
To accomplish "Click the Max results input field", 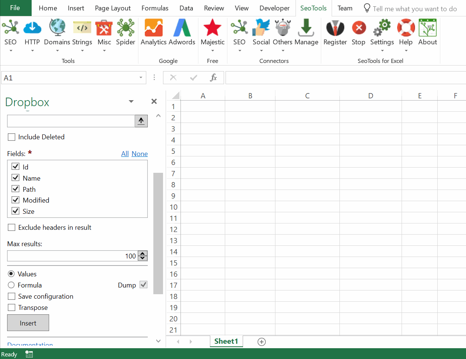I will [73, 256].
